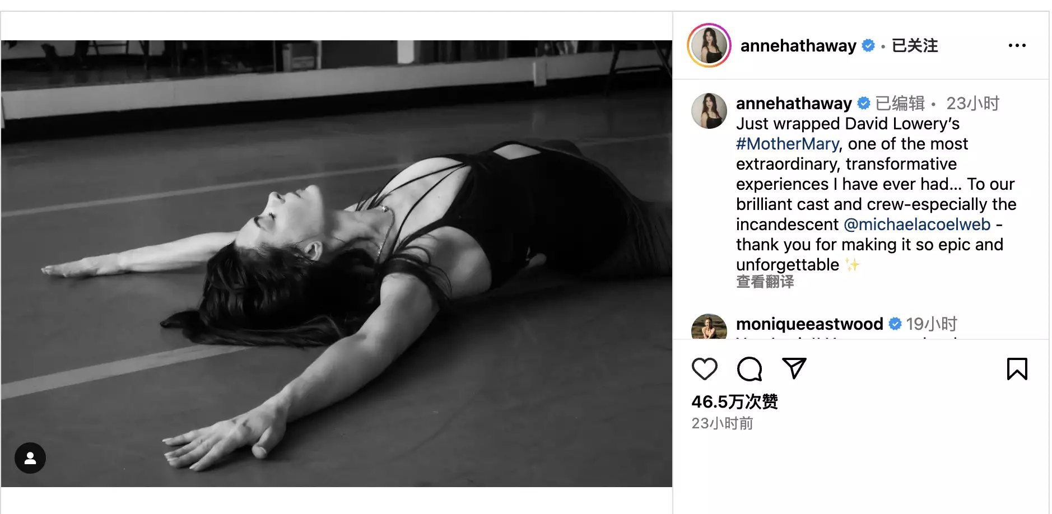Share the post via paper plane icon

(x=794, y=368)
